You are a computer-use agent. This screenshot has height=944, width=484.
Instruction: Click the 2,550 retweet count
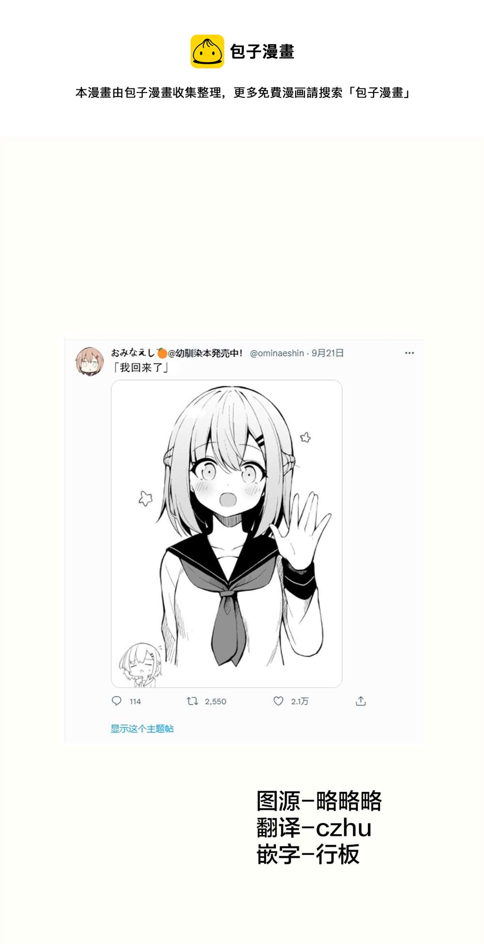(x=215, y=701)
